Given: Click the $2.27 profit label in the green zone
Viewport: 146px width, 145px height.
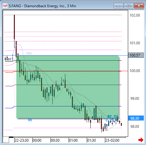Looking at the screenshot, I should click(112, 116).
